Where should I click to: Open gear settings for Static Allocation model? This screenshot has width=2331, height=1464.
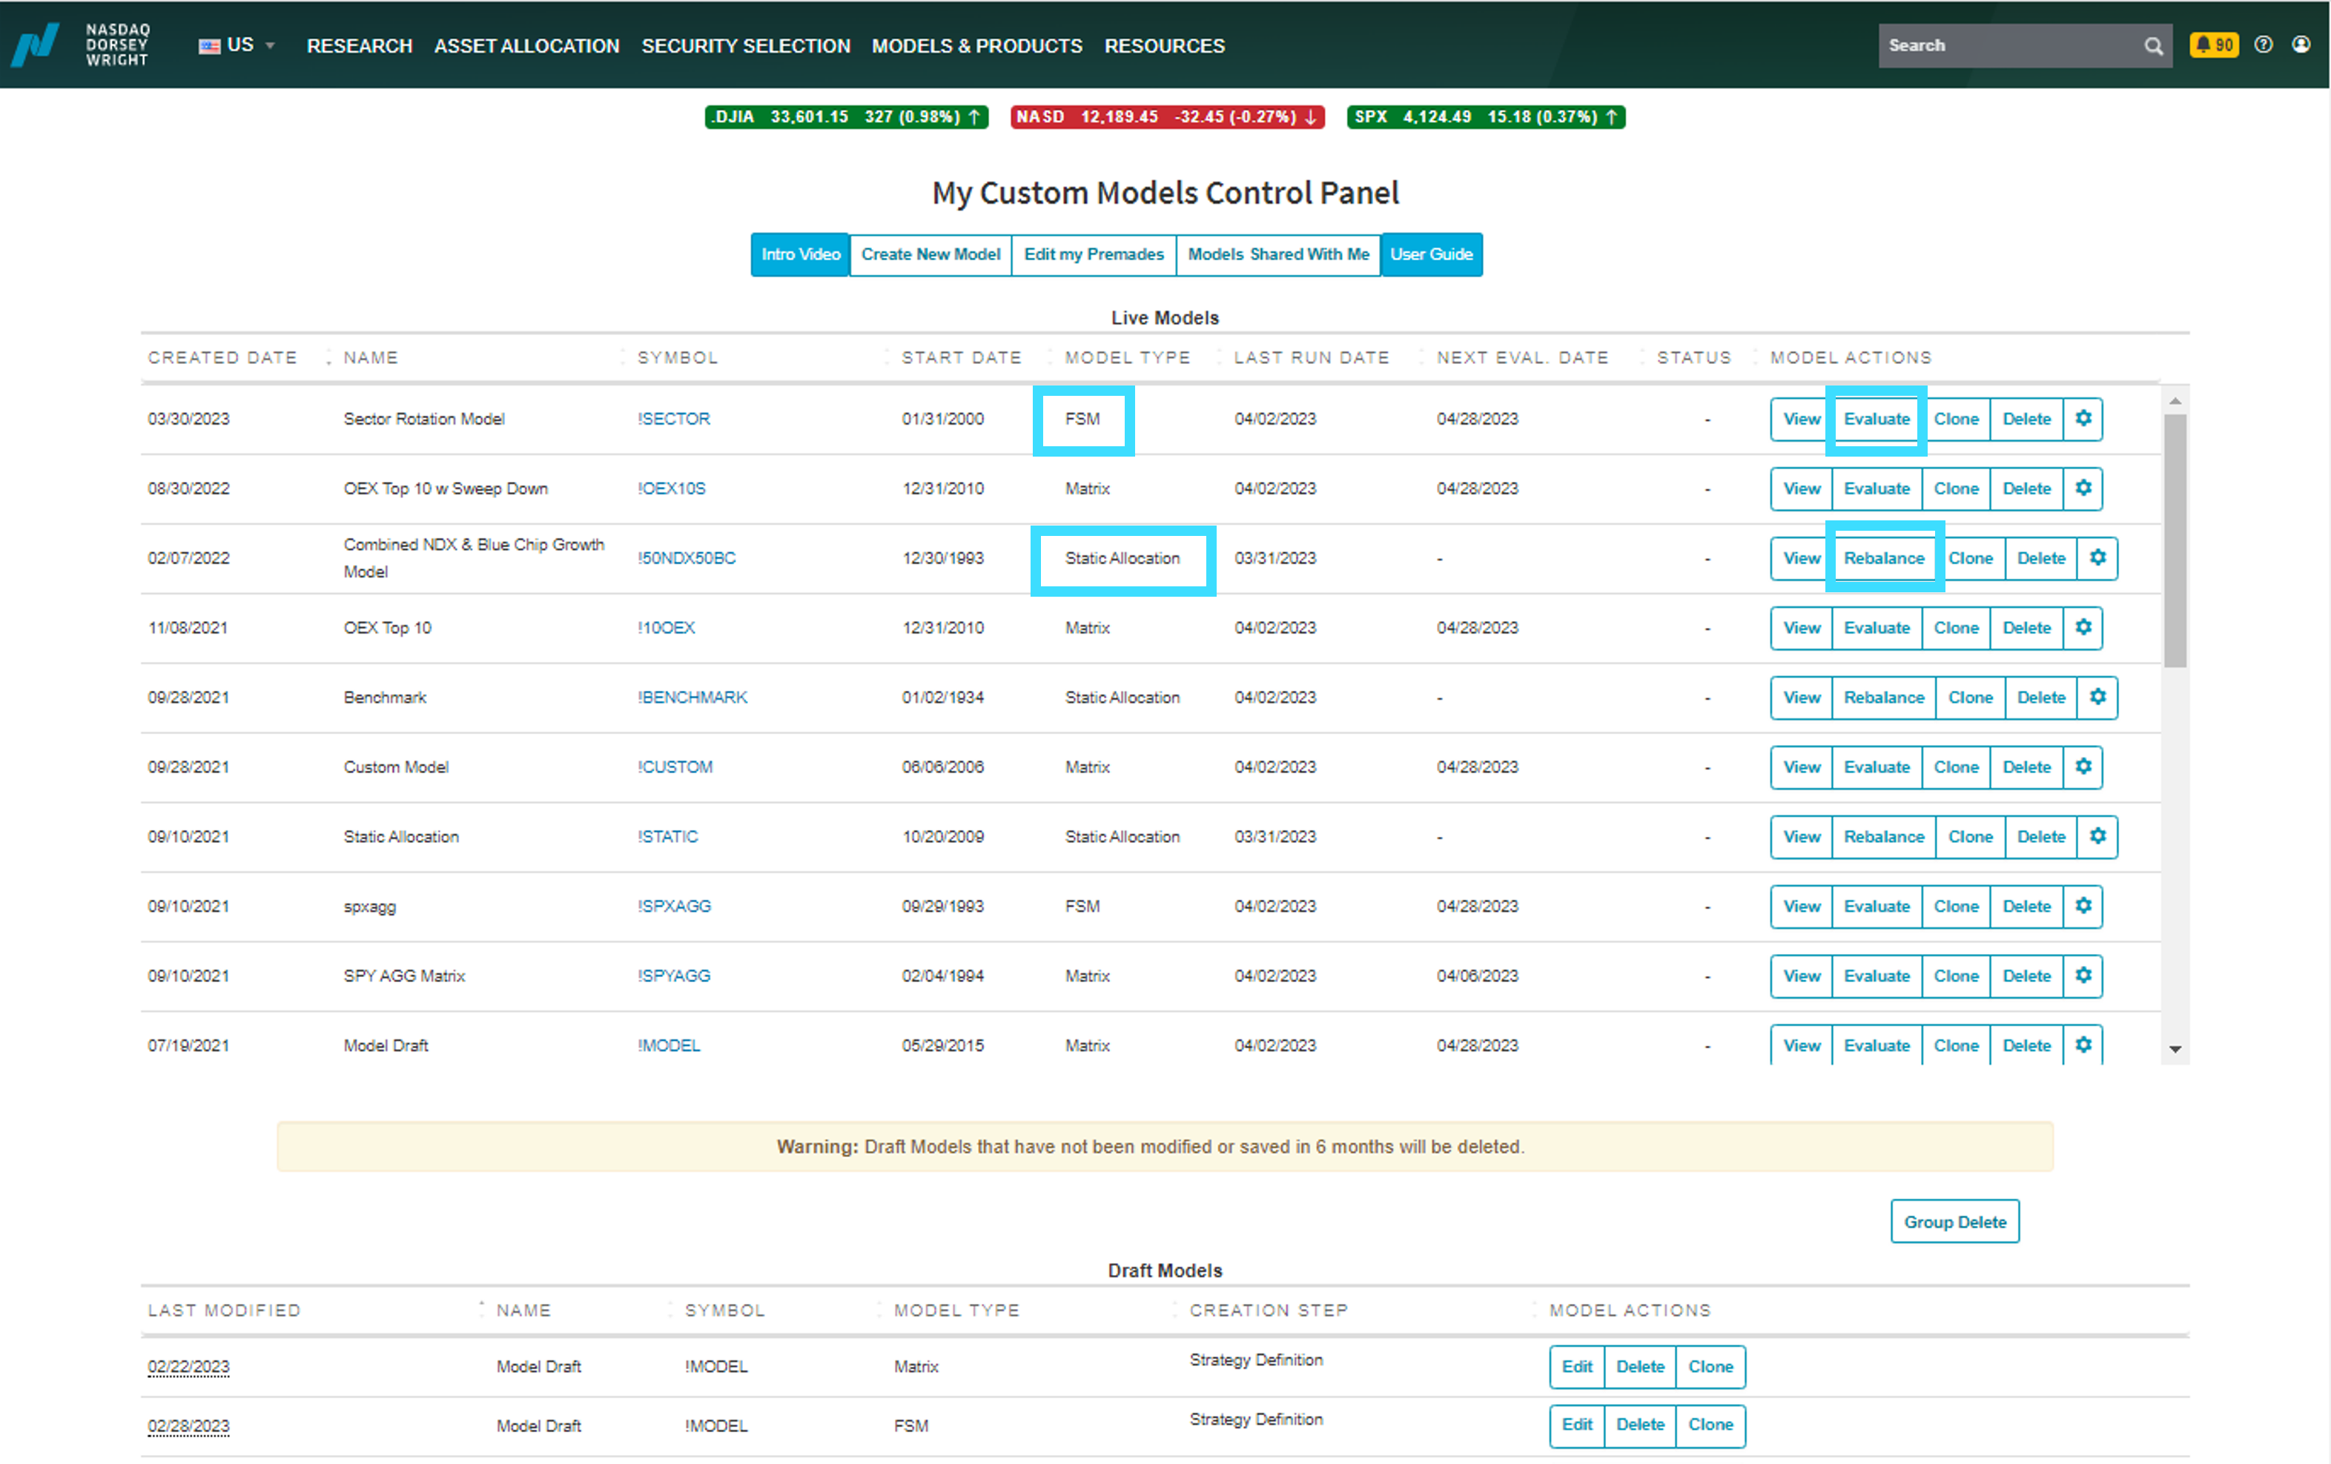click(x=2097, y=836)
